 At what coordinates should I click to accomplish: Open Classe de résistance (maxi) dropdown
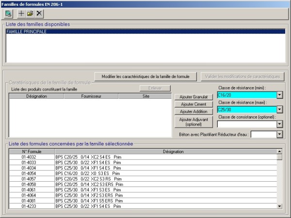pyautogui.click(x=279, y=109)
